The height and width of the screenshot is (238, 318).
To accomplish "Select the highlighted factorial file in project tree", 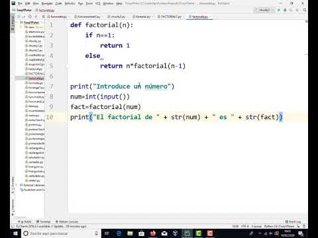I will point(35,78).
